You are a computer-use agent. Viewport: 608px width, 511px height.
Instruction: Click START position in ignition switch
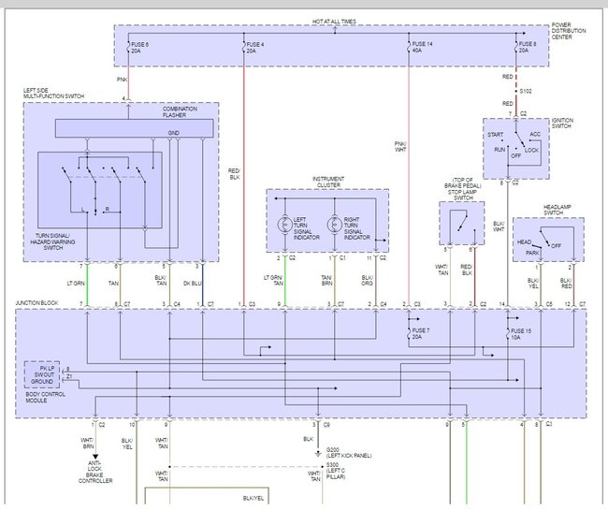[495, 135]
